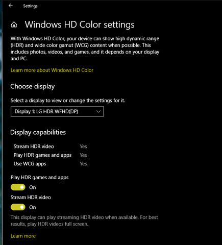Go back using the back arrow
Image resolution: width=222 pixels, height=245 pixels.
point(11,6)
